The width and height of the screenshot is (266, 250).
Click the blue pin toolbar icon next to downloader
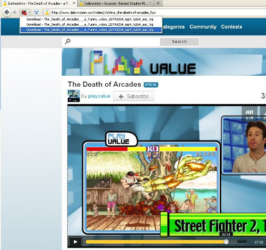click(x=36, y=12)
